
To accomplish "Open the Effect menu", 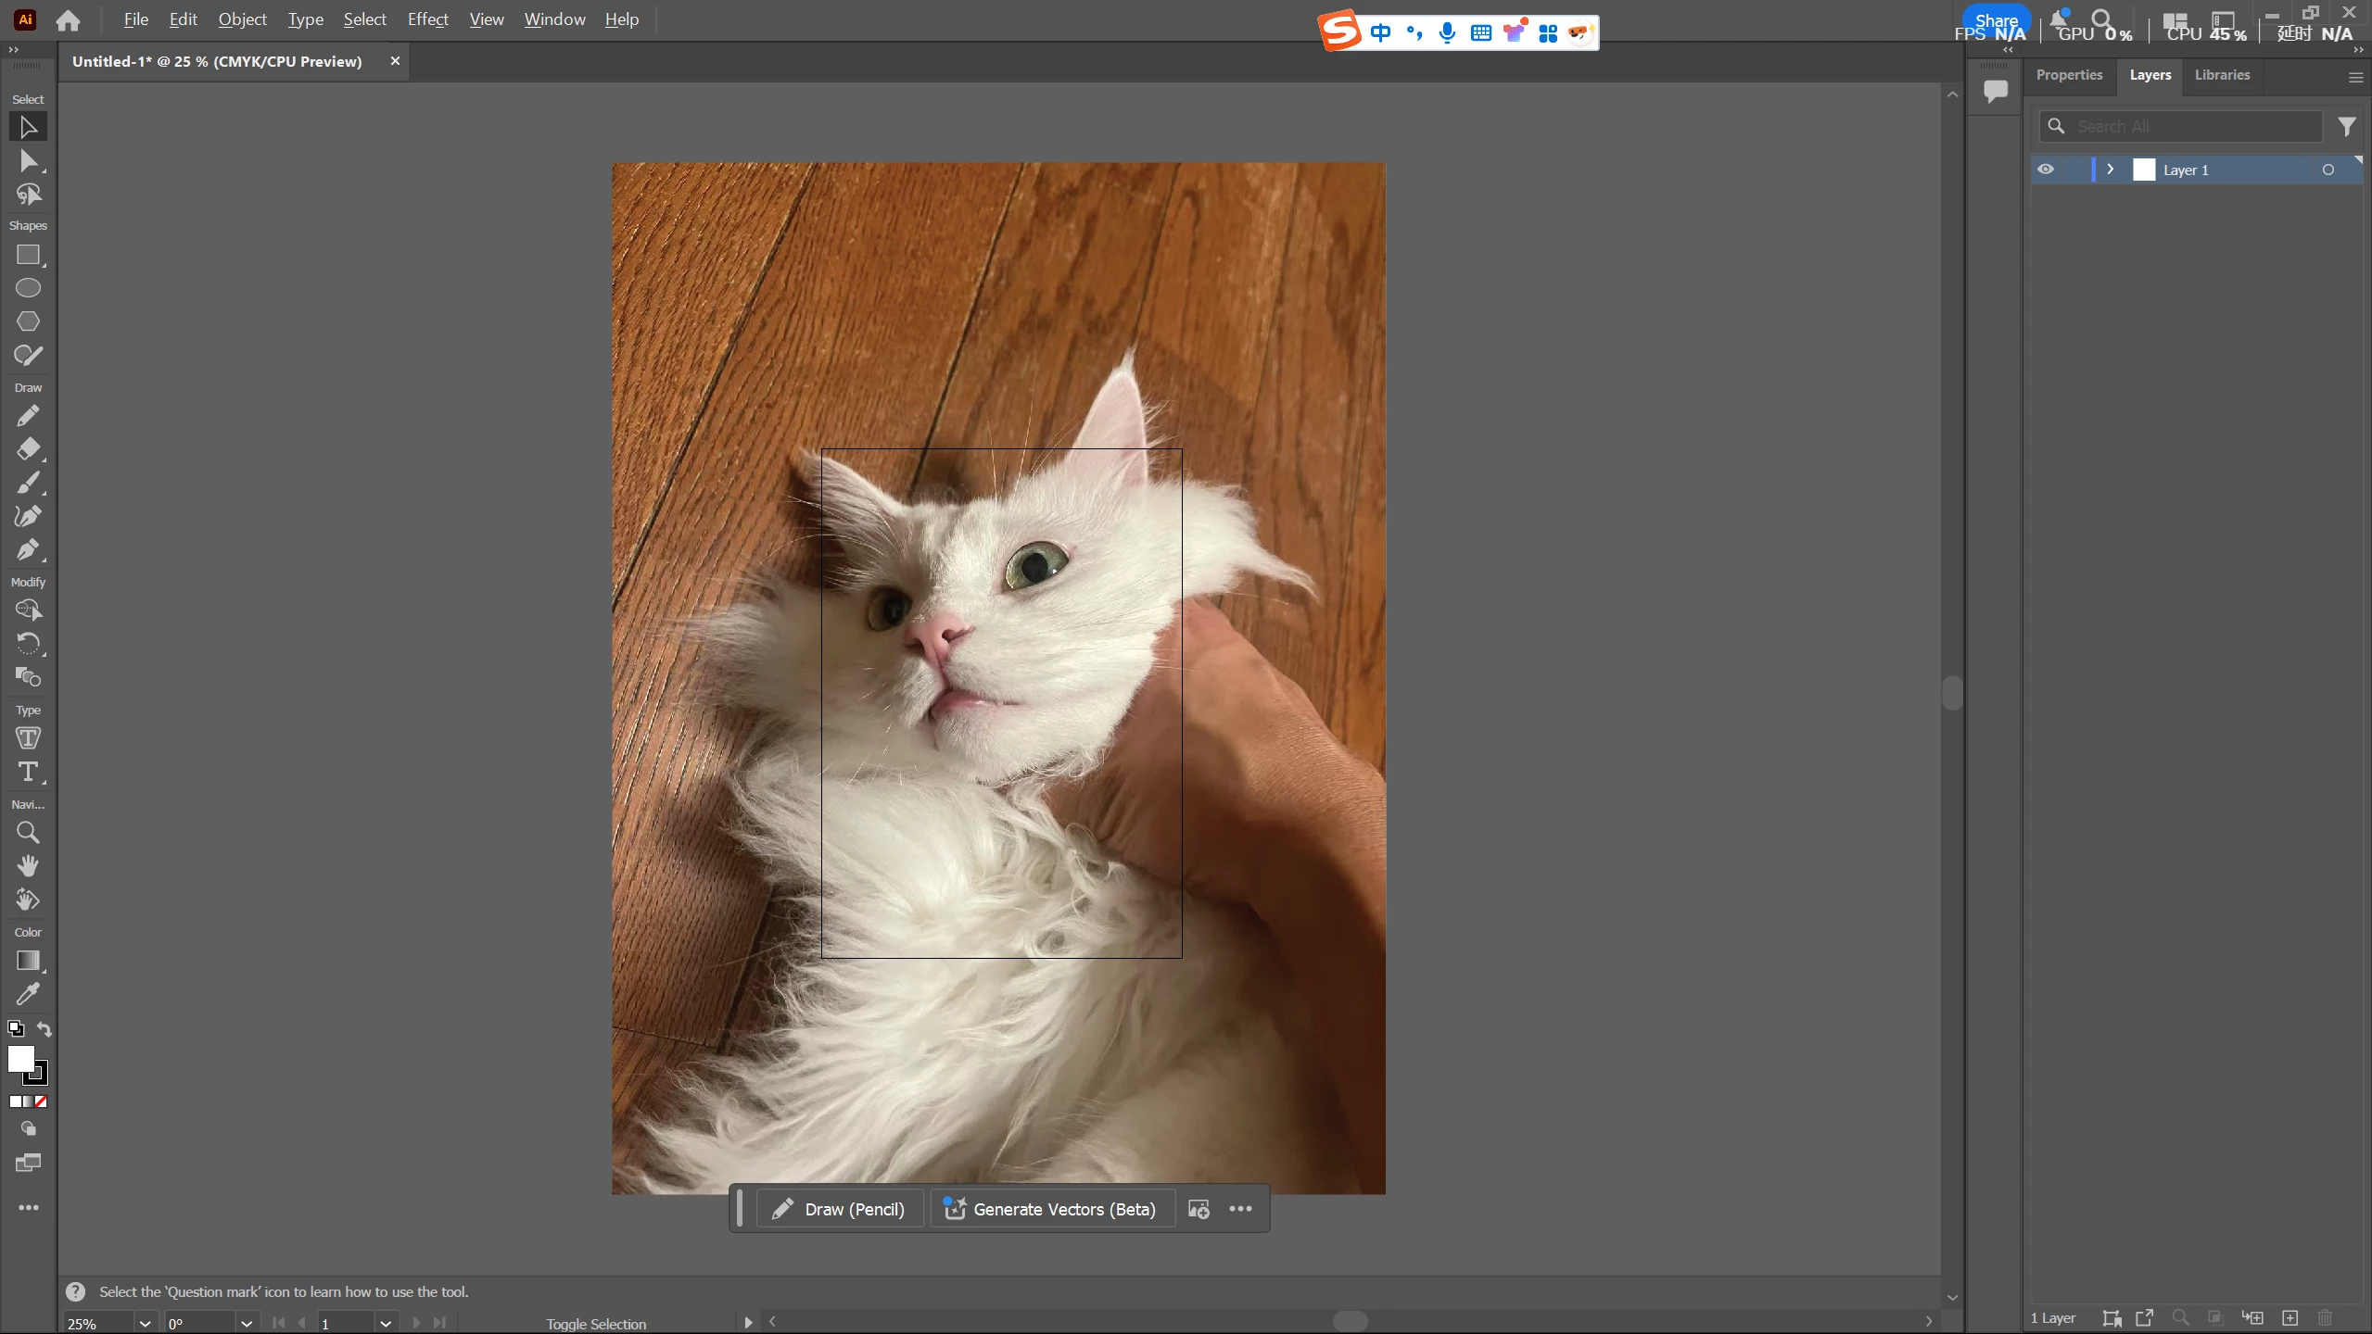I will (427, 19).
